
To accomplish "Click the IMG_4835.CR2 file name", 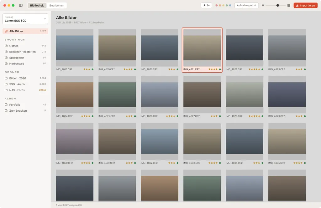I will 276,163.
